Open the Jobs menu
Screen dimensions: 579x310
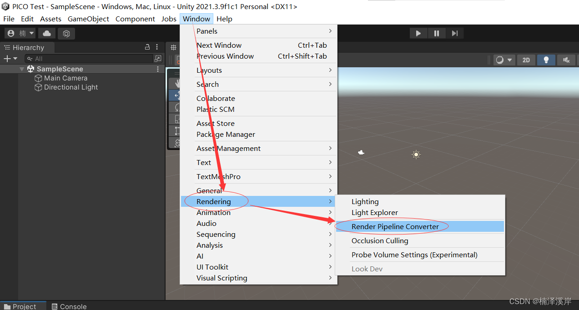[169, 19]
